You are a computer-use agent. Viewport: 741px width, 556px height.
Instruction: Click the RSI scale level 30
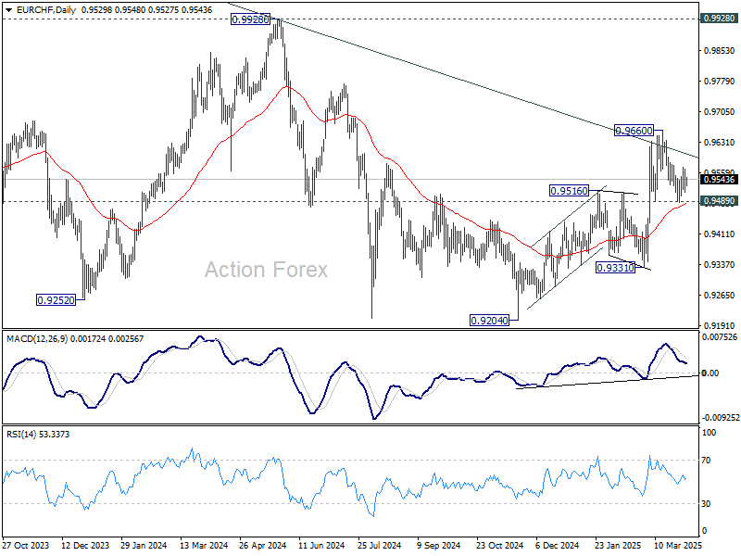pyautogui.click(x=706, y=504)
